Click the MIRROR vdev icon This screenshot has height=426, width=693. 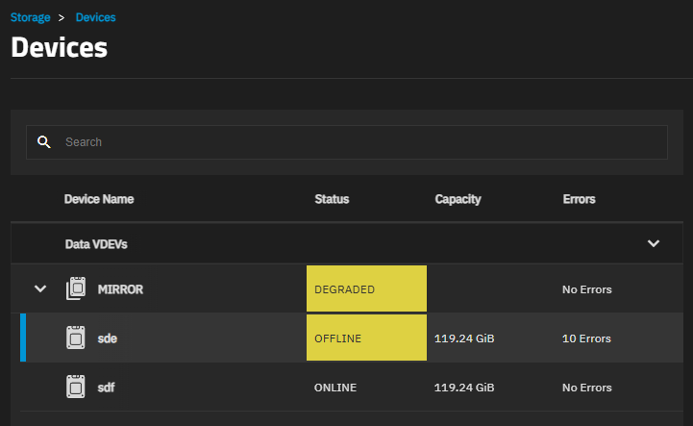pyautogui.click(x=76, y=288)
